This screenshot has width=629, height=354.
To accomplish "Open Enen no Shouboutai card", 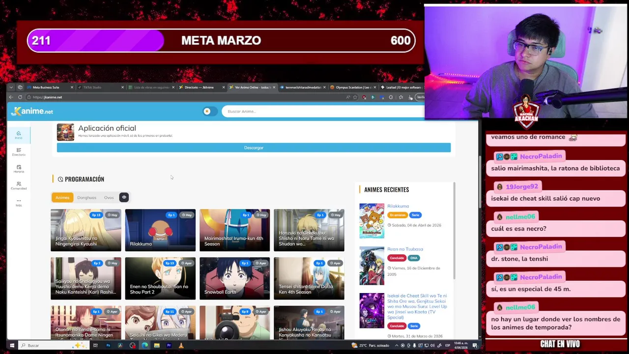I will (x=160, y=278).
